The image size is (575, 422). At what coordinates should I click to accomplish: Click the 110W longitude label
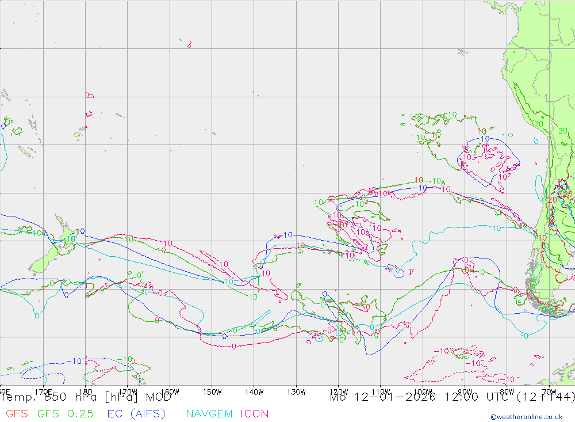[381, 392]
